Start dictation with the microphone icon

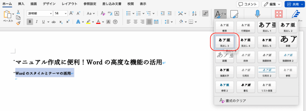click(x=258, y=14)
